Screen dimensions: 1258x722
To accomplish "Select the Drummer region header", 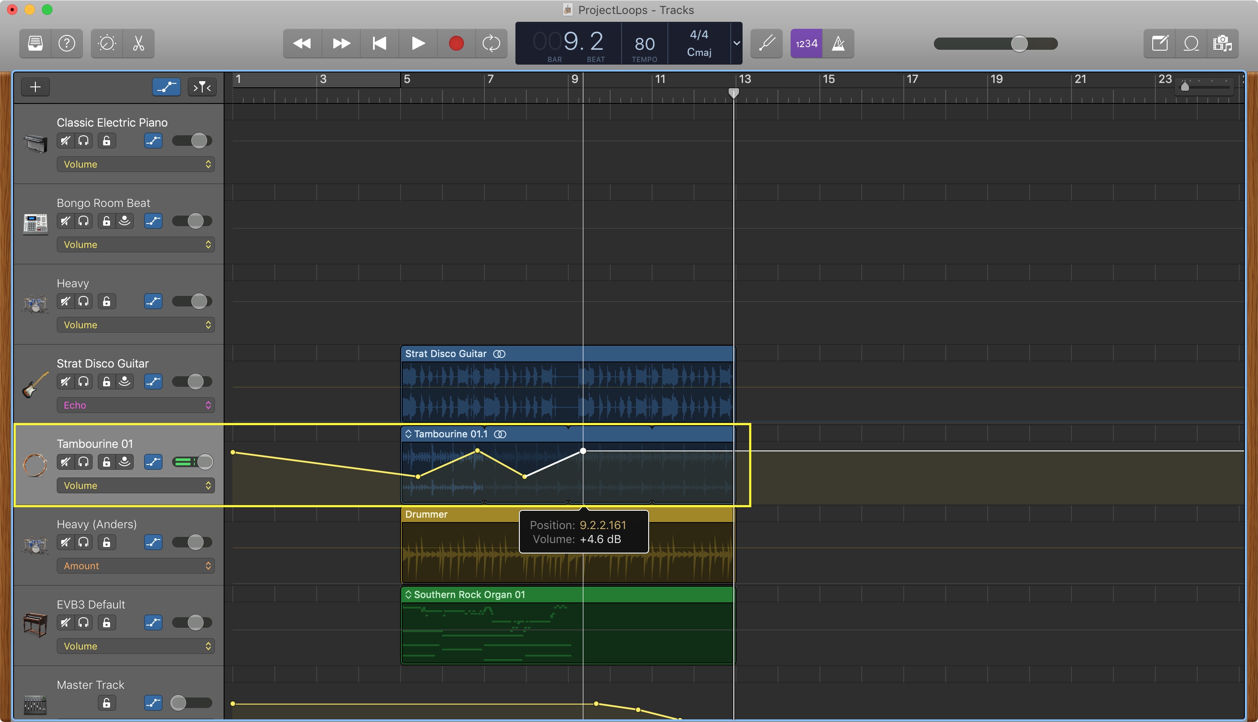I will (x=567, y=514).
